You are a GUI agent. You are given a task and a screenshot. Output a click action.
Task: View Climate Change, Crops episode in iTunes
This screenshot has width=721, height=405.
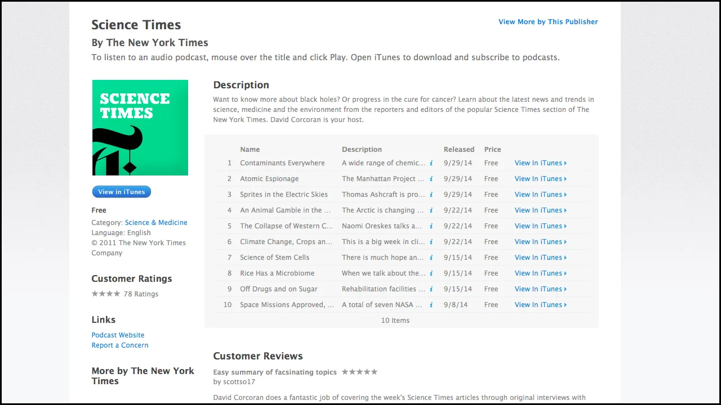coord(541,242)
